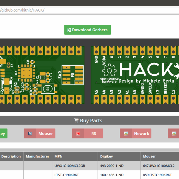Click the Digikey column header
This screenshot has width=179, height=179.
119,156
